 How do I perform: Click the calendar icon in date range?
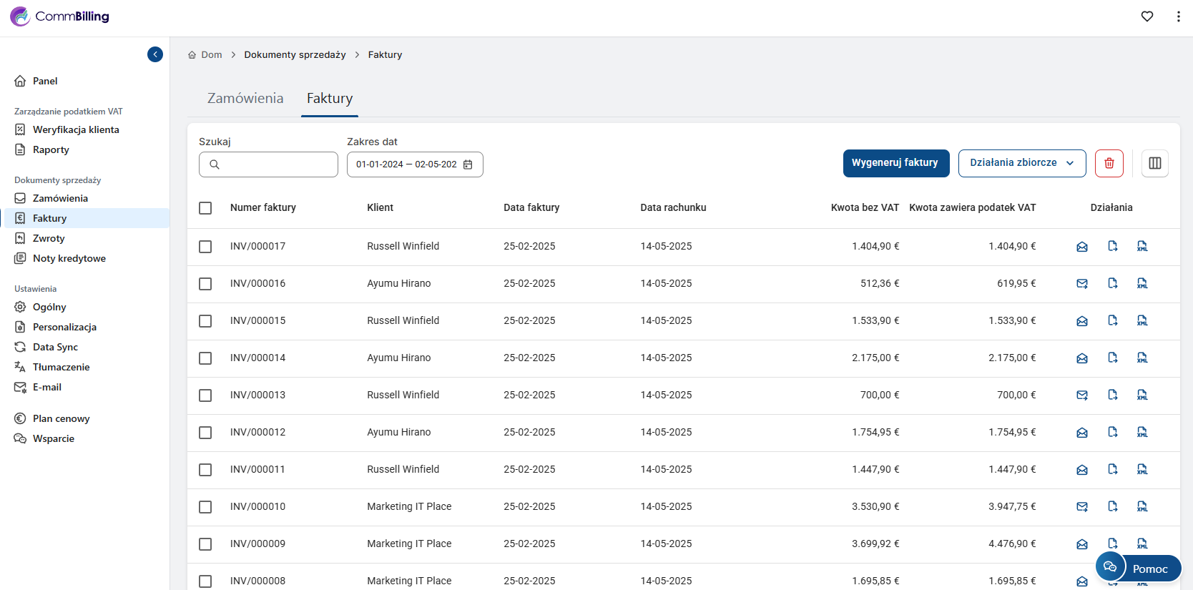click(468, 164)
